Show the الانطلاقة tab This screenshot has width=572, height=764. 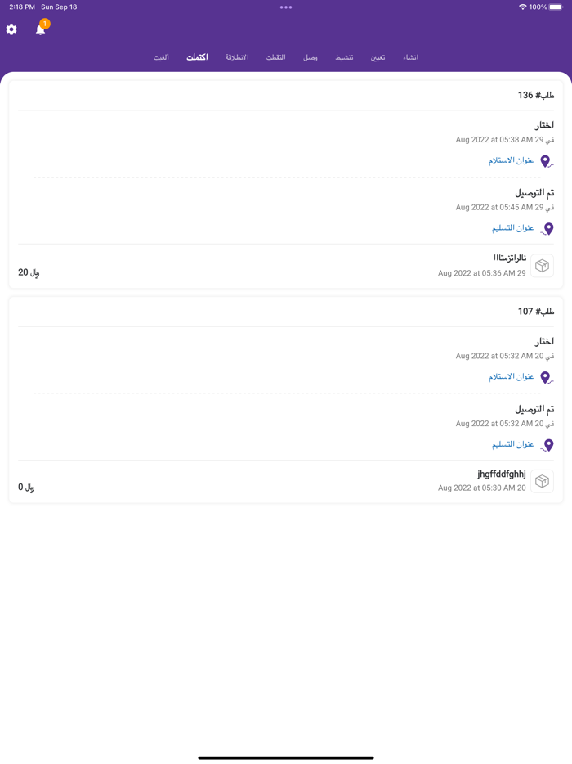[237, 57]
